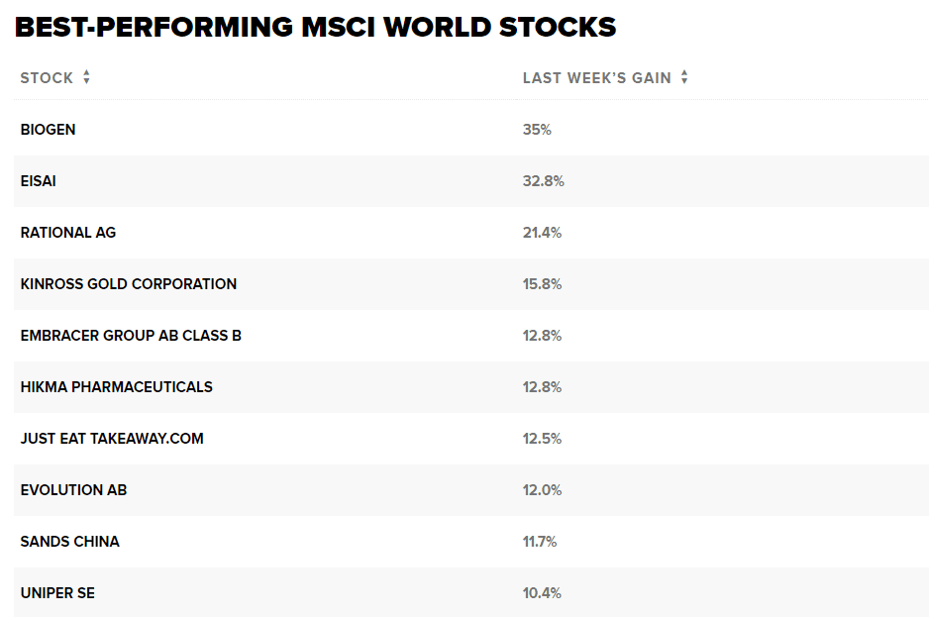Click the SANDS CHINA stock name
Screen dimensions: 929x617
pos(69,542)
